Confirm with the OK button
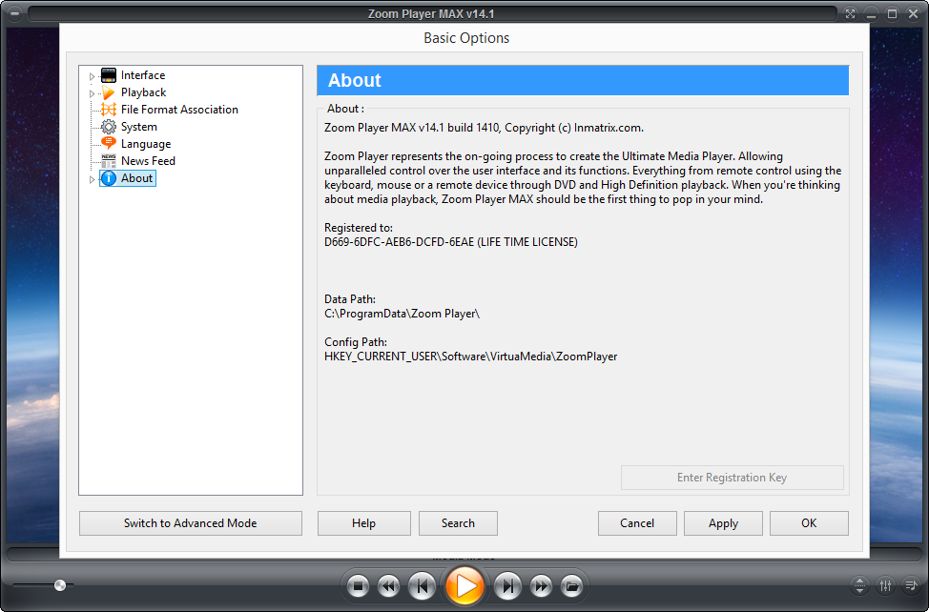Screen dimensions: 929x612 (809, 523)
